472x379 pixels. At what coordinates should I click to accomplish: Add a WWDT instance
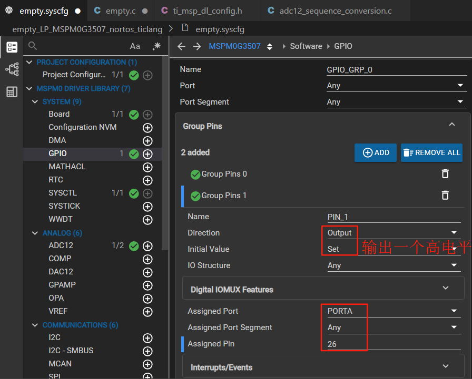tap(147, 220)
